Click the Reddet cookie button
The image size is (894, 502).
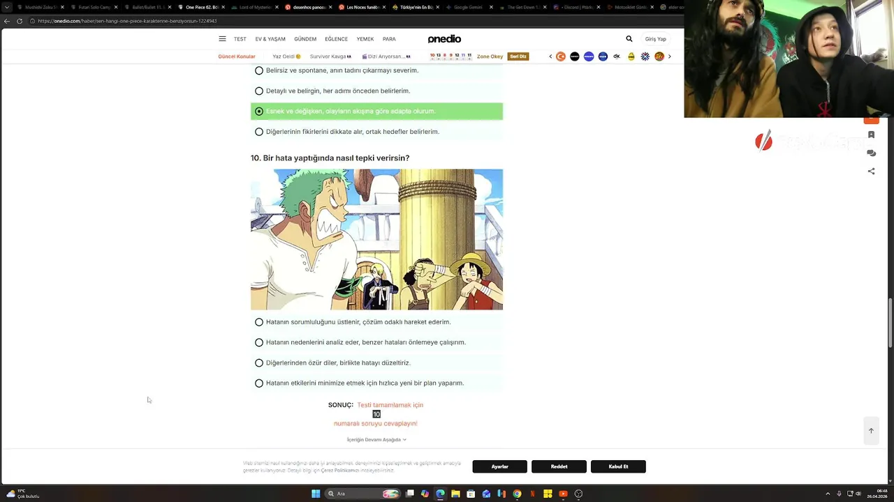pyautogui.click(x=559, y=466)
